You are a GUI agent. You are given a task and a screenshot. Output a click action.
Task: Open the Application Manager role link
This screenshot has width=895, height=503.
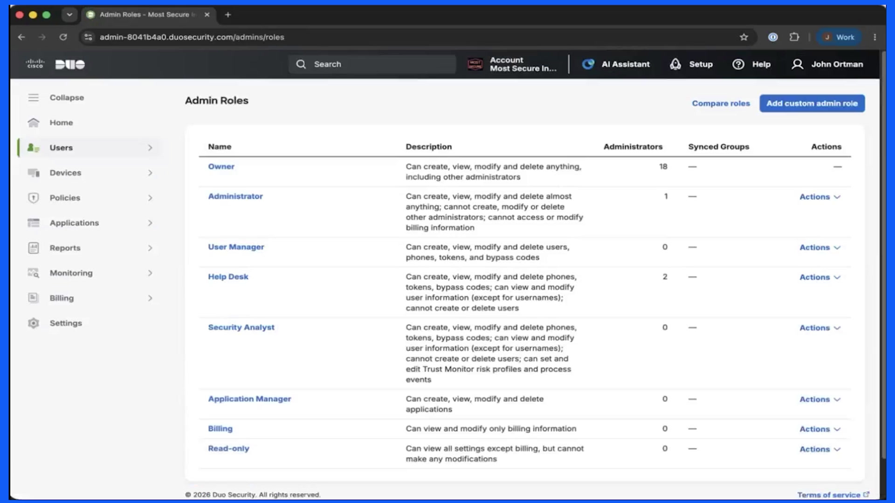(249, 399)
